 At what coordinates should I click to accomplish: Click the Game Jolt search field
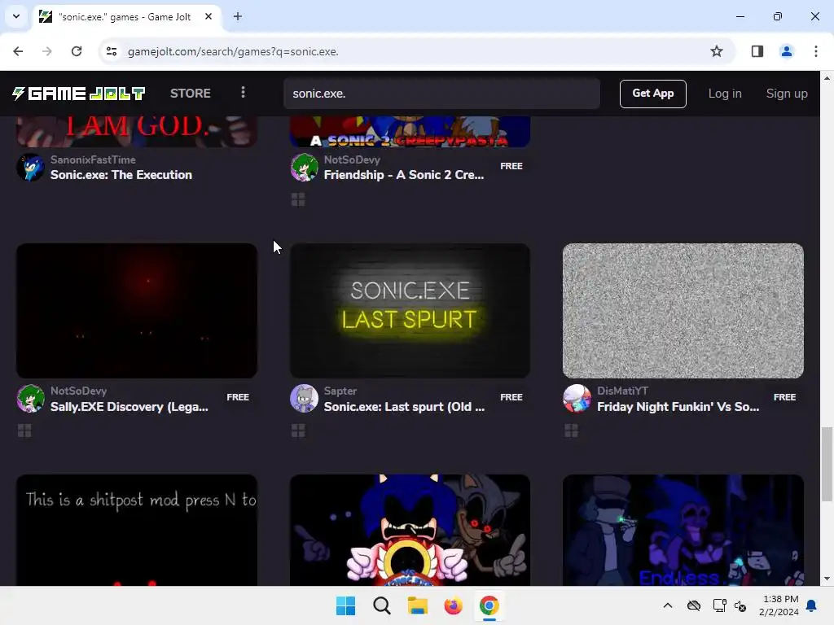click(x=441, y=94)
